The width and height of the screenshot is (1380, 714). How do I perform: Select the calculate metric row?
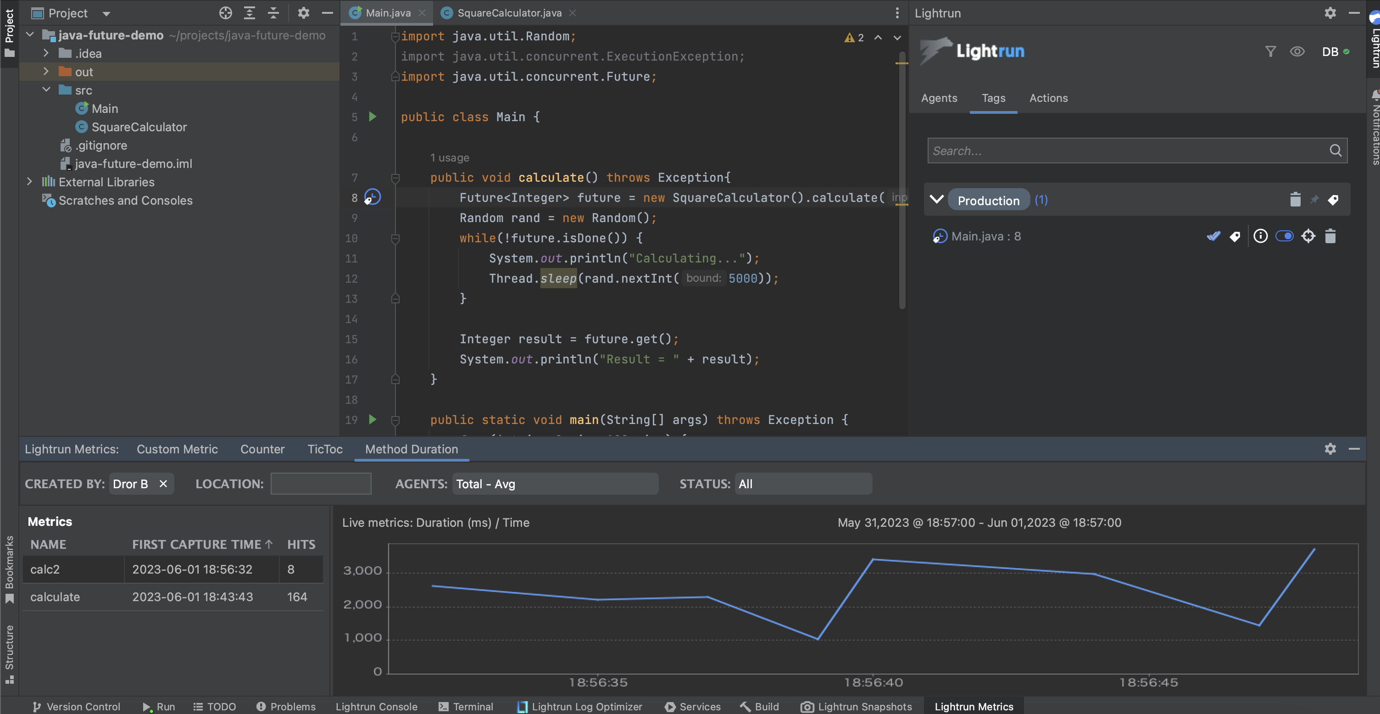(173, 596)
